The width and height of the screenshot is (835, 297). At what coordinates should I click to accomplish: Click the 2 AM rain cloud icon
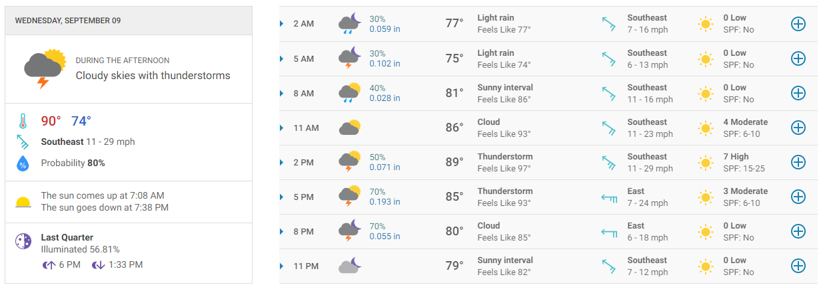[350, 24]
